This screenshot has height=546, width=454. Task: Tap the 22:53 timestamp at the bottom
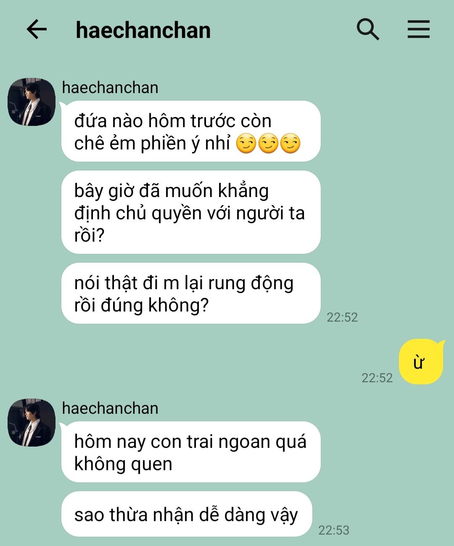coord(334,530)
